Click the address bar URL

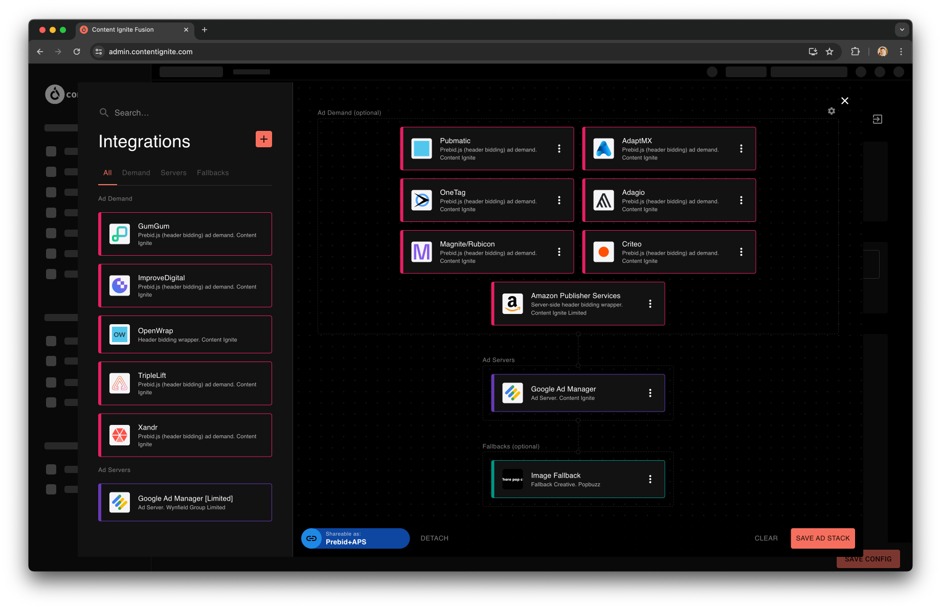tap(151, 52)
